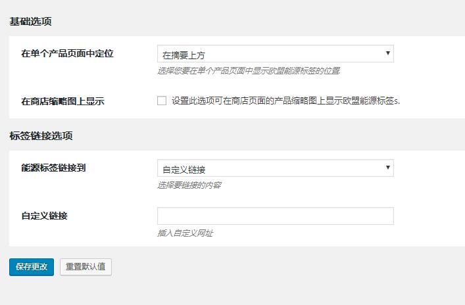Click the hint text 插入自定义网址
Image resolution: width=465 pixels, height=305 pixels.
(185, 233)
